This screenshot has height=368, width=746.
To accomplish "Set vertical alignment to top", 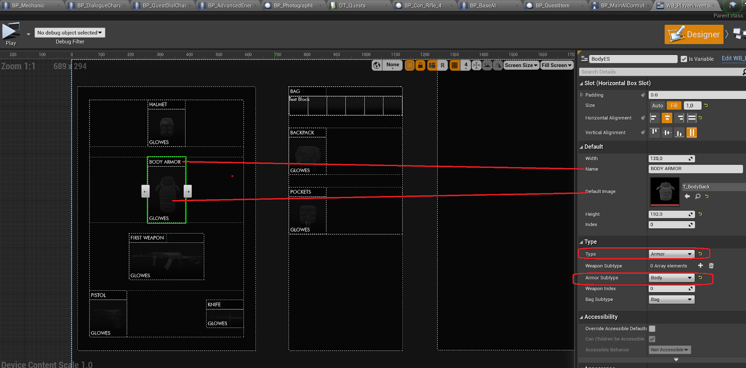I will tap(655, 133).
